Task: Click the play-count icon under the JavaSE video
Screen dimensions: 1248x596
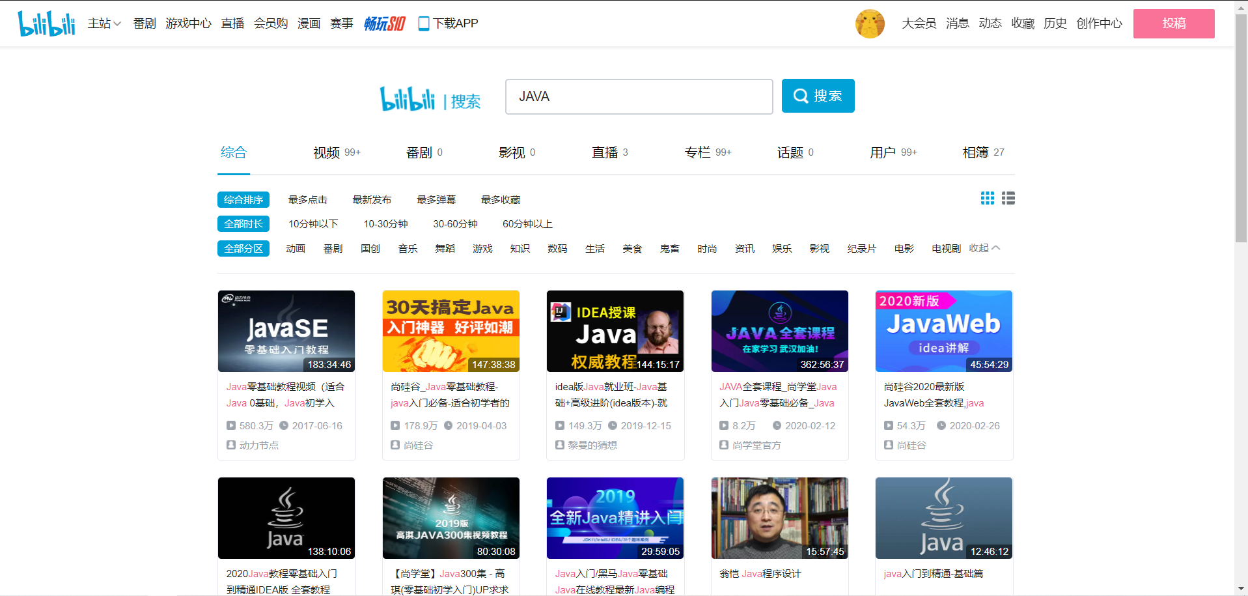Action: pos(230,425)
